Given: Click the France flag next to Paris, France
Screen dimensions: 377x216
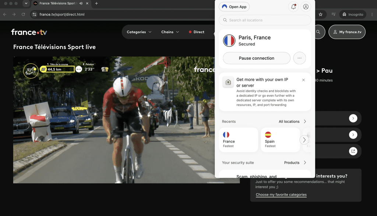Looking at the screenshot, I should click(x=229, y=40).
